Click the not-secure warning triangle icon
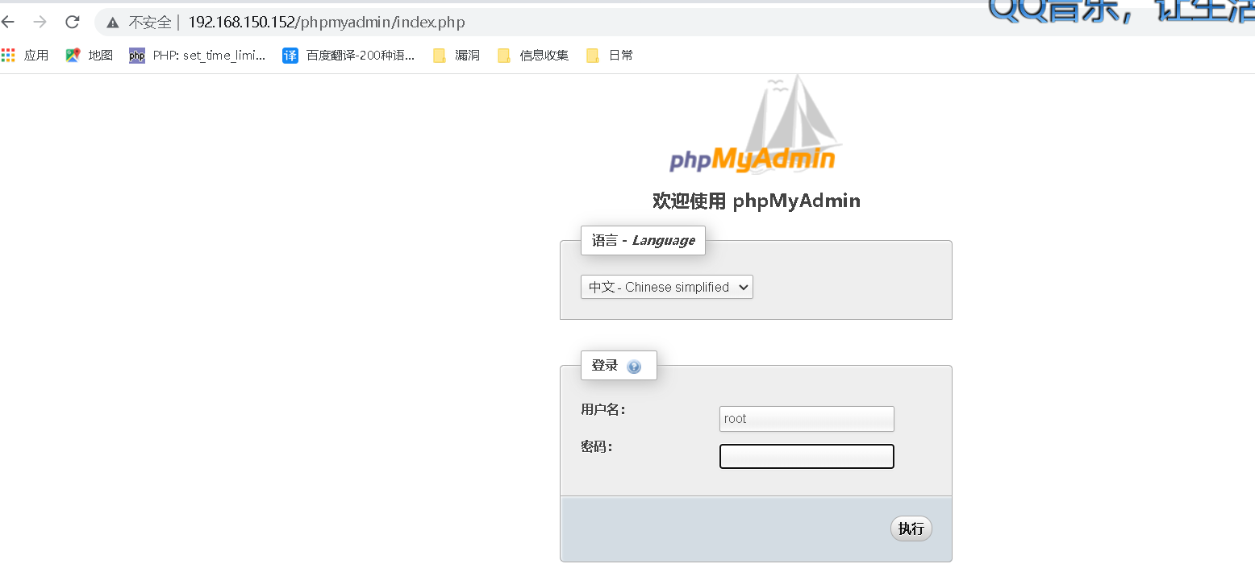This screenshot has height=568, width=1255. click(113, 23)
